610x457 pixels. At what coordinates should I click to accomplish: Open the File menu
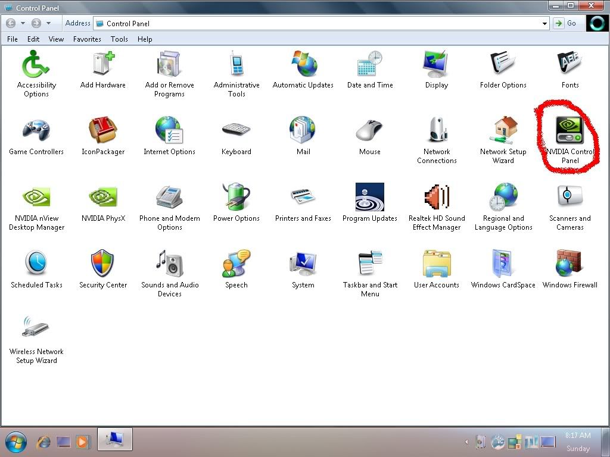[x=13, y=39]
